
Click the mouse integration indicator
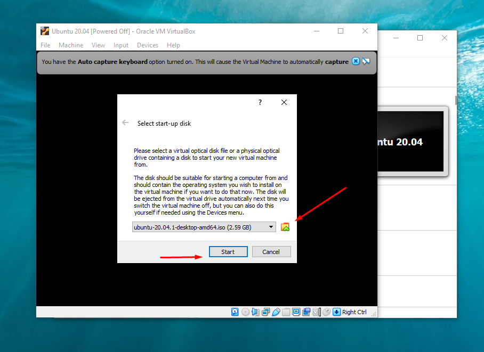[x=326, y=312]
